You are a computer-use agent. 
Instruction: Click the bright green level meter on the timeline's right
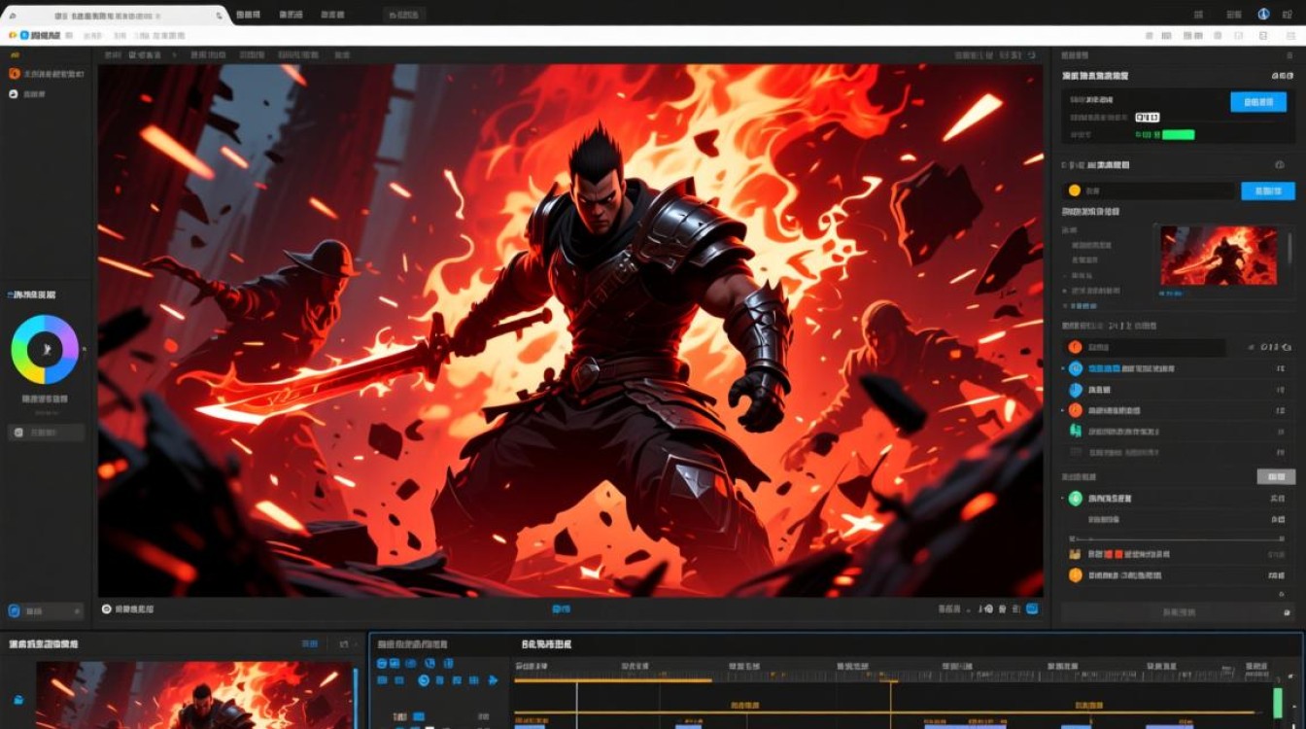tap(1278, 704)
